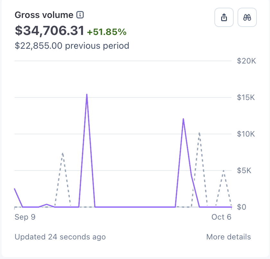Viewport: 270px width, 259px height.
Task: Select the $34,706.31 total amount
Action: point(50,31)
